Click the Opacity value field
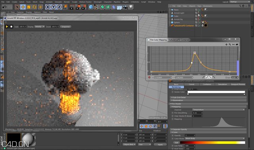The width and height of the screenshot is (254, 150). coord(190,135)
